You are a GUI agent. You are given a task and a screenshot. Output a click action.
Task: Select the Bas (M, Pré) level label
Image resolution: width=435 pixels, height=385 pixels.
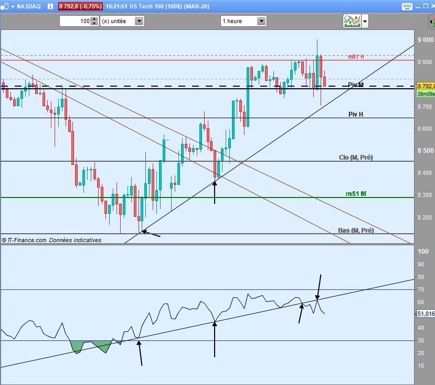[356, 230]
